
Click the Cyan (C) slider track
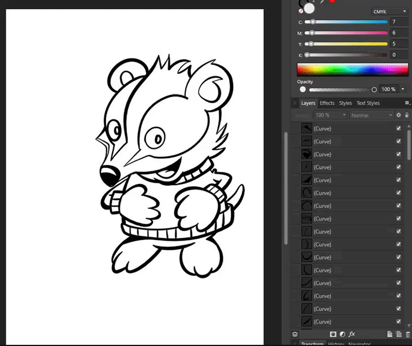pos(346,22)
